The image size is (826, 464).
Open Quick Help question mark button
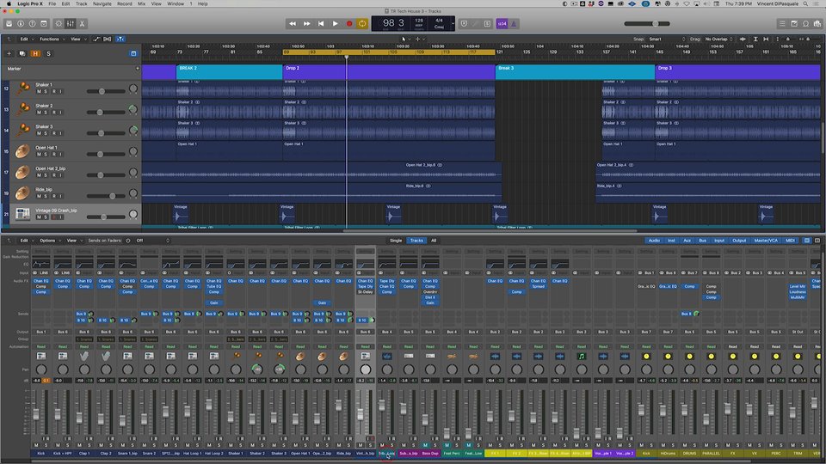32,24
